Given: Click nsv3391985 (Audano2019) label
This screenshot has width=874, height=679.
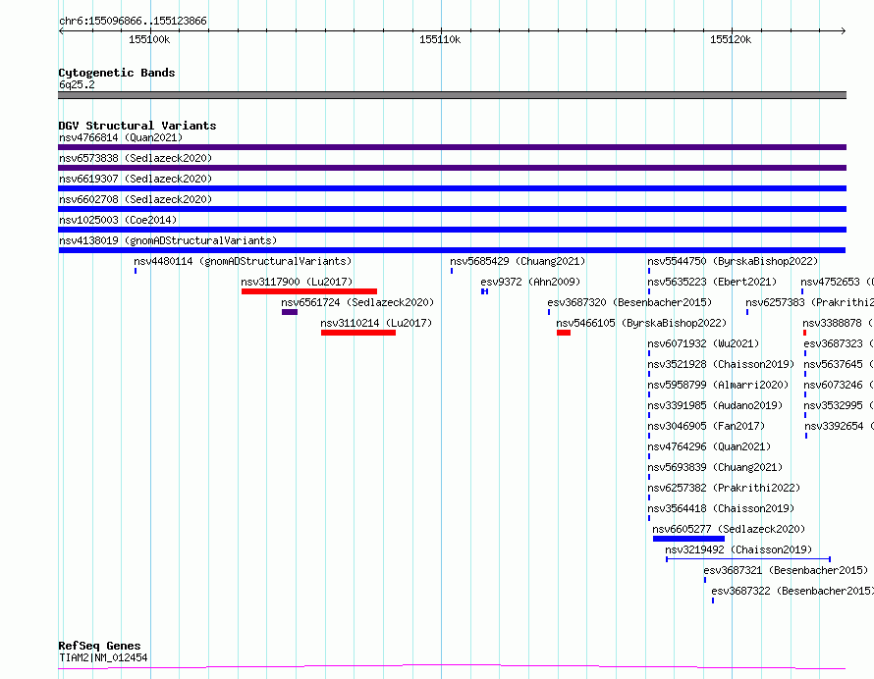Looking at the screenshot, I should coord(715,405).
